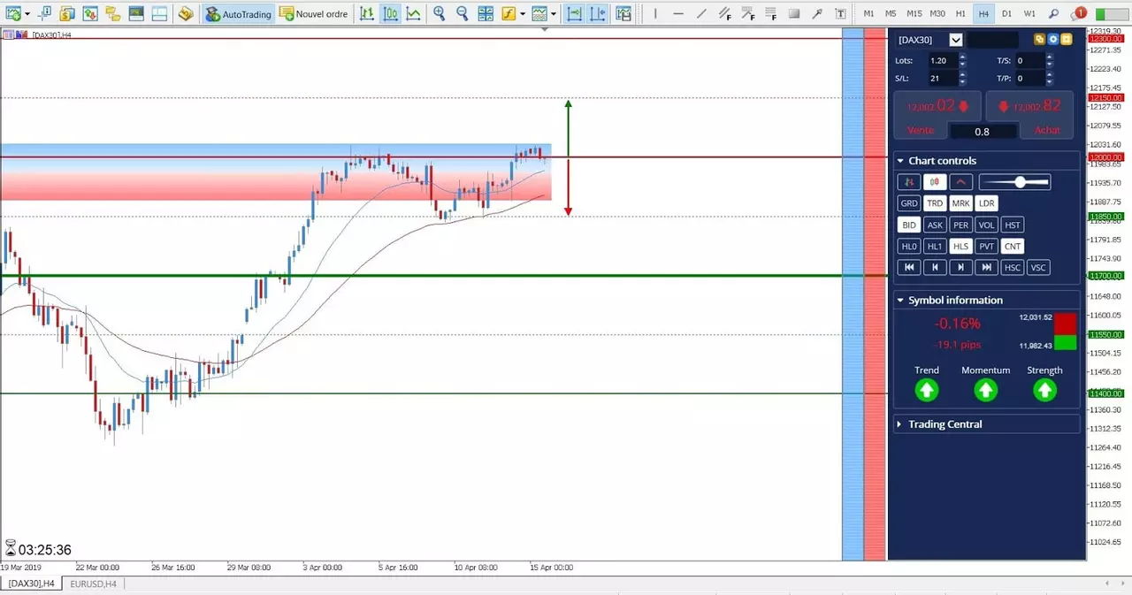Switch to EURUSD,H4 chart tab
This screenshot has height=595, width=1132.
[93, 584]
